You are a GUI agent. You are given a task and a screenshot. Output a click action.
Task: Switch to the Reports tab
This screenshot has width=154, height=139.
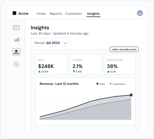pyautogui.click(x=56, y=14)
